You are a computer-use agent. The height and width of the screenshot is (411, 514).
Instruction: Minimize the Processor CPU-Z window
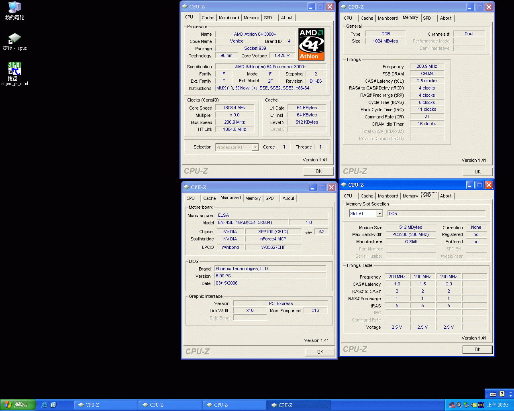pos(311,6)
